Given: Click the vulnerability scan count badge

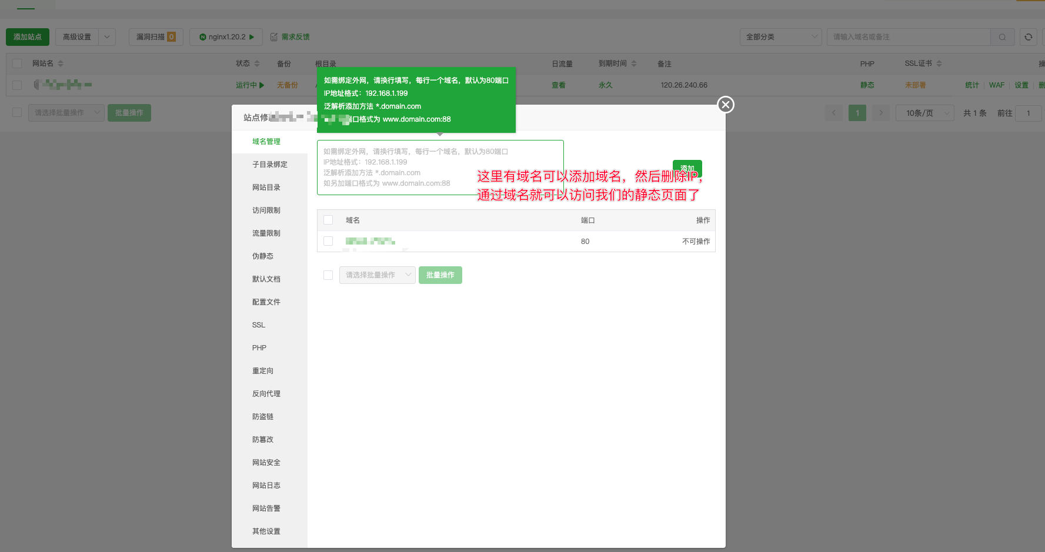Looking at the screenshot, I should pos(171,37).
